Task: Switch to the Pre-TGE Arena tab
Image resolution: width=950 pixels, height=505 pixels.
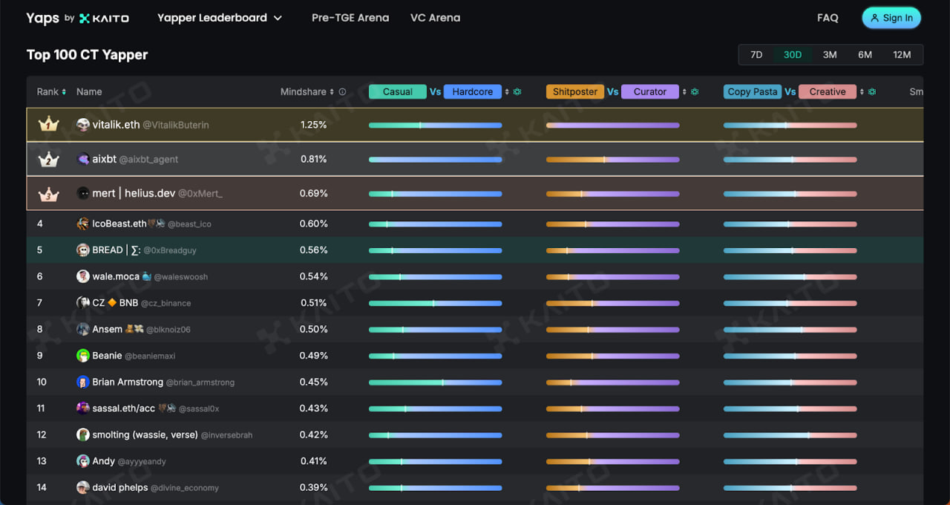Action: click(x=350, y=17)
